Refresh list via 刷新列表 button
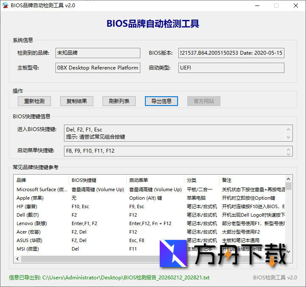The image size is (306, 287). click(119, 101)
